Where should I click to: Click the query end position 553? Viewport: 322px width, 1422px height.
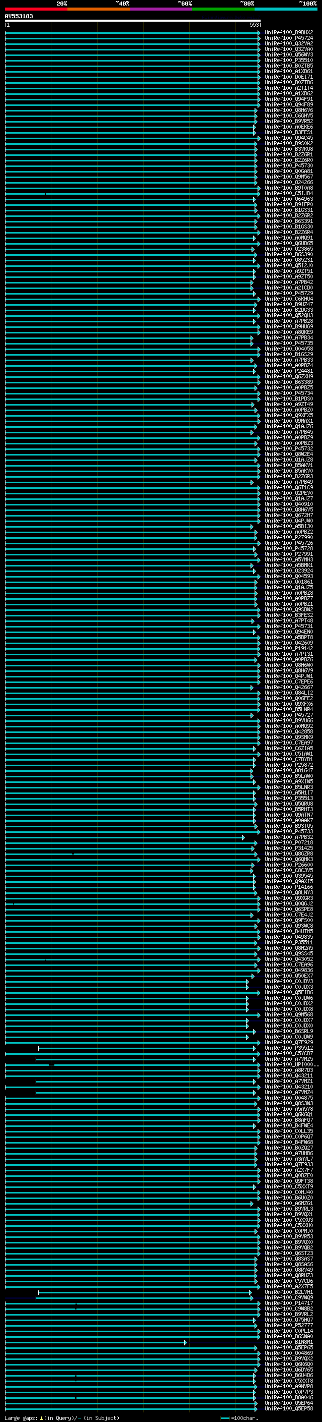(x=254, y=25)
